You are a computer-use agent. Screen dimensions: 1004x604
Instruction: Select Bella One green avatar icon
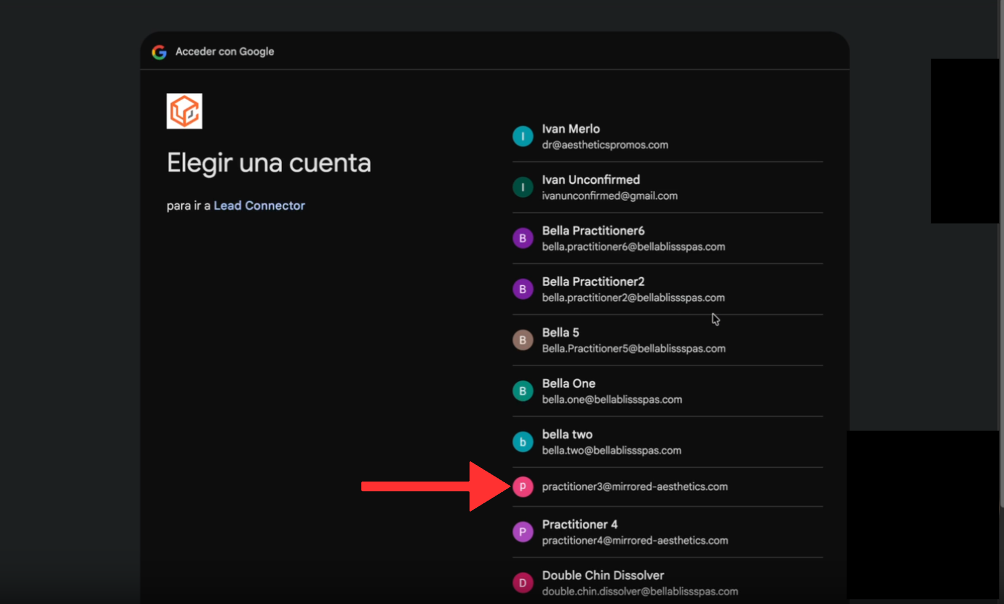(523, 391)
